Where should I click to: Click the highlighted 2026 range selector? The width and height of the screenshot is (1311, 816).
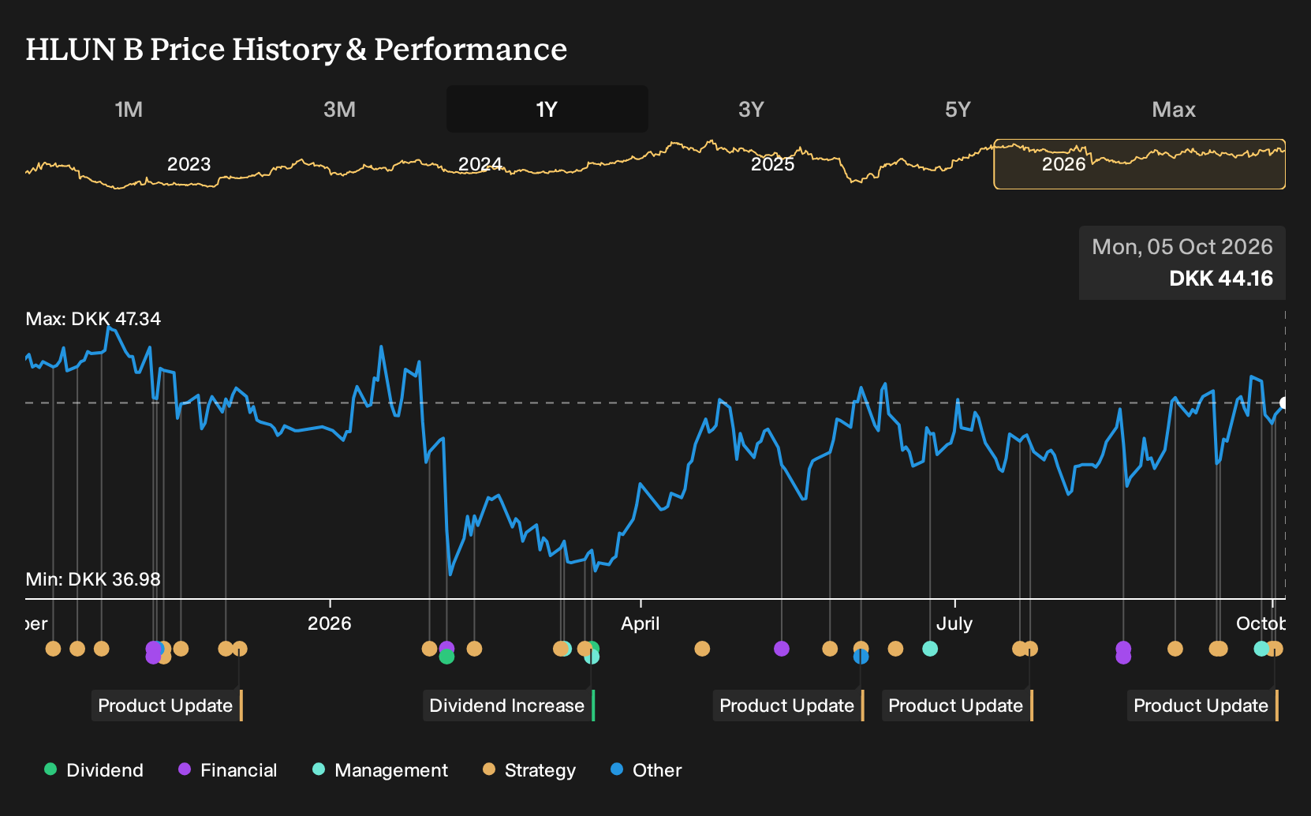tap(1139, 164)
